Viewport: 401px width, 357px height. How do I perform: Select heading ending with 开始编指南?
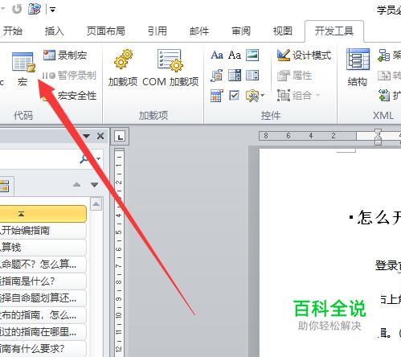tap(43, 231)
